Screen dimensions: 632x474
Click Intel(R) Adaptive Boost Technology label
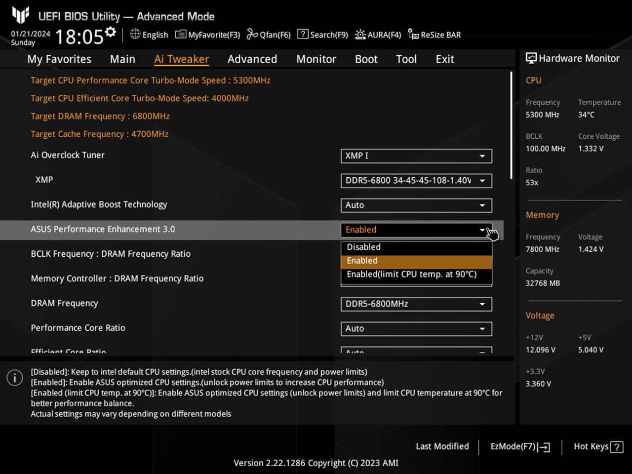tap(99, 204)
